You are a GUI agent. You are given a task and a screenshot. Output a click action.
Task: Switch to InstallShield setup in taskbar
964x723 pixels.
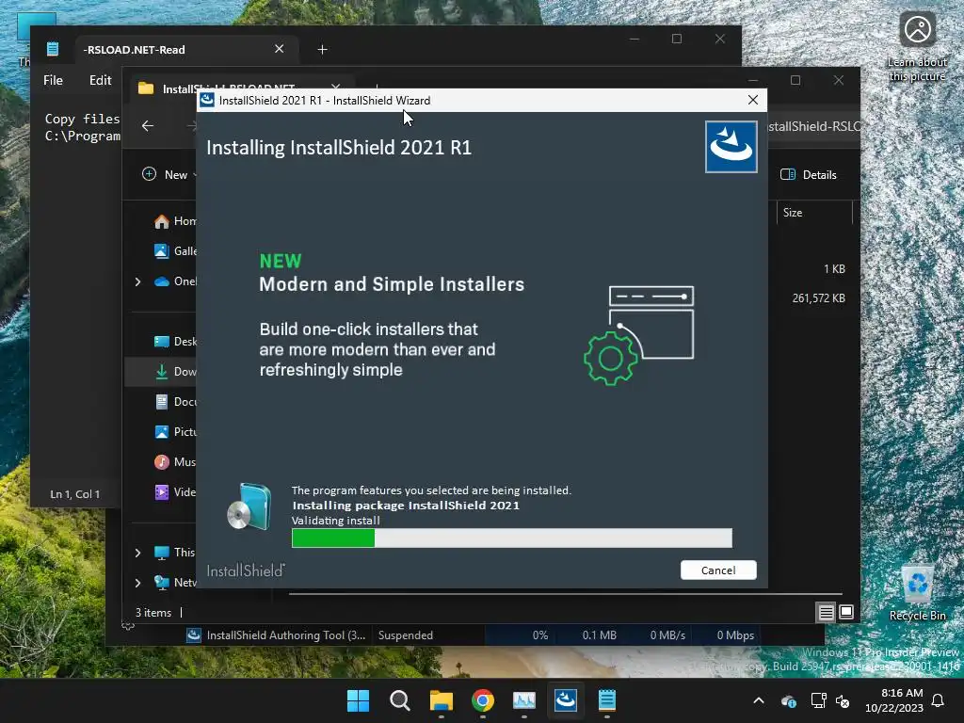pos(566,700)
